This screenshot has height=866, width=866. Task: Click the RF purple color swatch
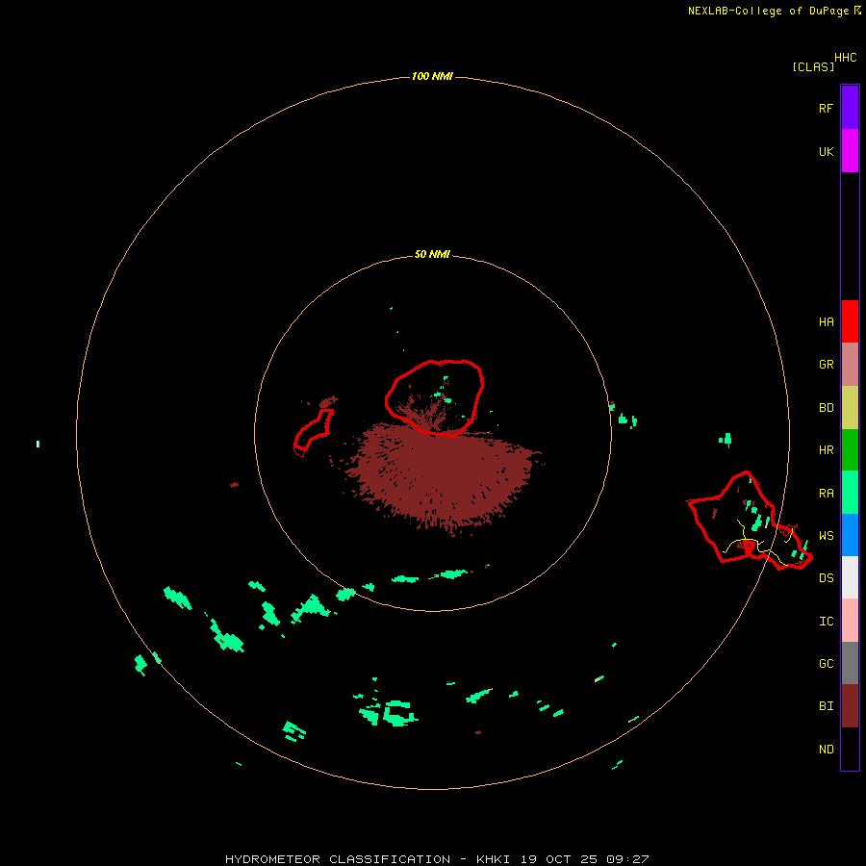point(850,108)
